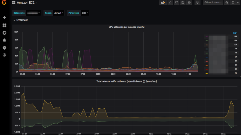Screen dimensions: 241x135
Task: Open the Last 6 hours time picker
Action: pos(213,2)
